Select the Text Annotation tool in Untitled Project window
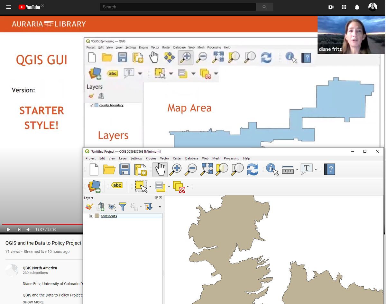Viewport: 386px width, 304px height. point(306,169)
